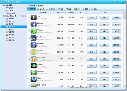Collapse the Brian iPhone4S device tree

[x=2, y=16]
